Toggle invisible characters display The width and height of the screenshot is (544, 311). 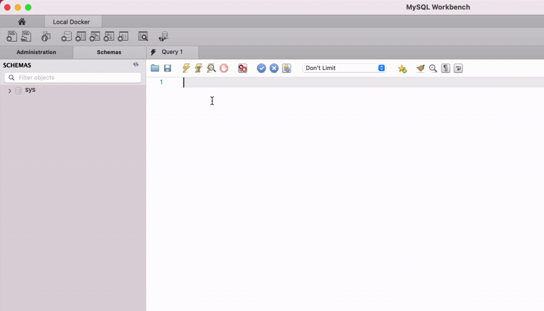tap(446, 68)
